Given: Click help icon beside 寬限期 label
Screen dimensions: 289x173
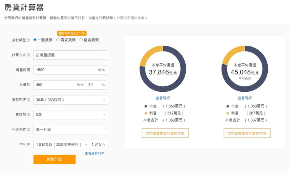Looking at the screenshot, I should coord(29,115).
